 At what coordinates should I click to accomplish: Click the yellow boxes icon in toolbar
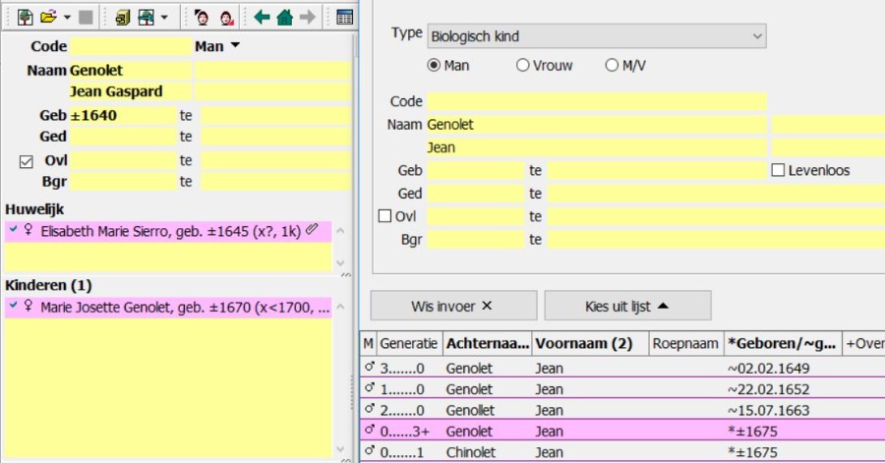122,17
